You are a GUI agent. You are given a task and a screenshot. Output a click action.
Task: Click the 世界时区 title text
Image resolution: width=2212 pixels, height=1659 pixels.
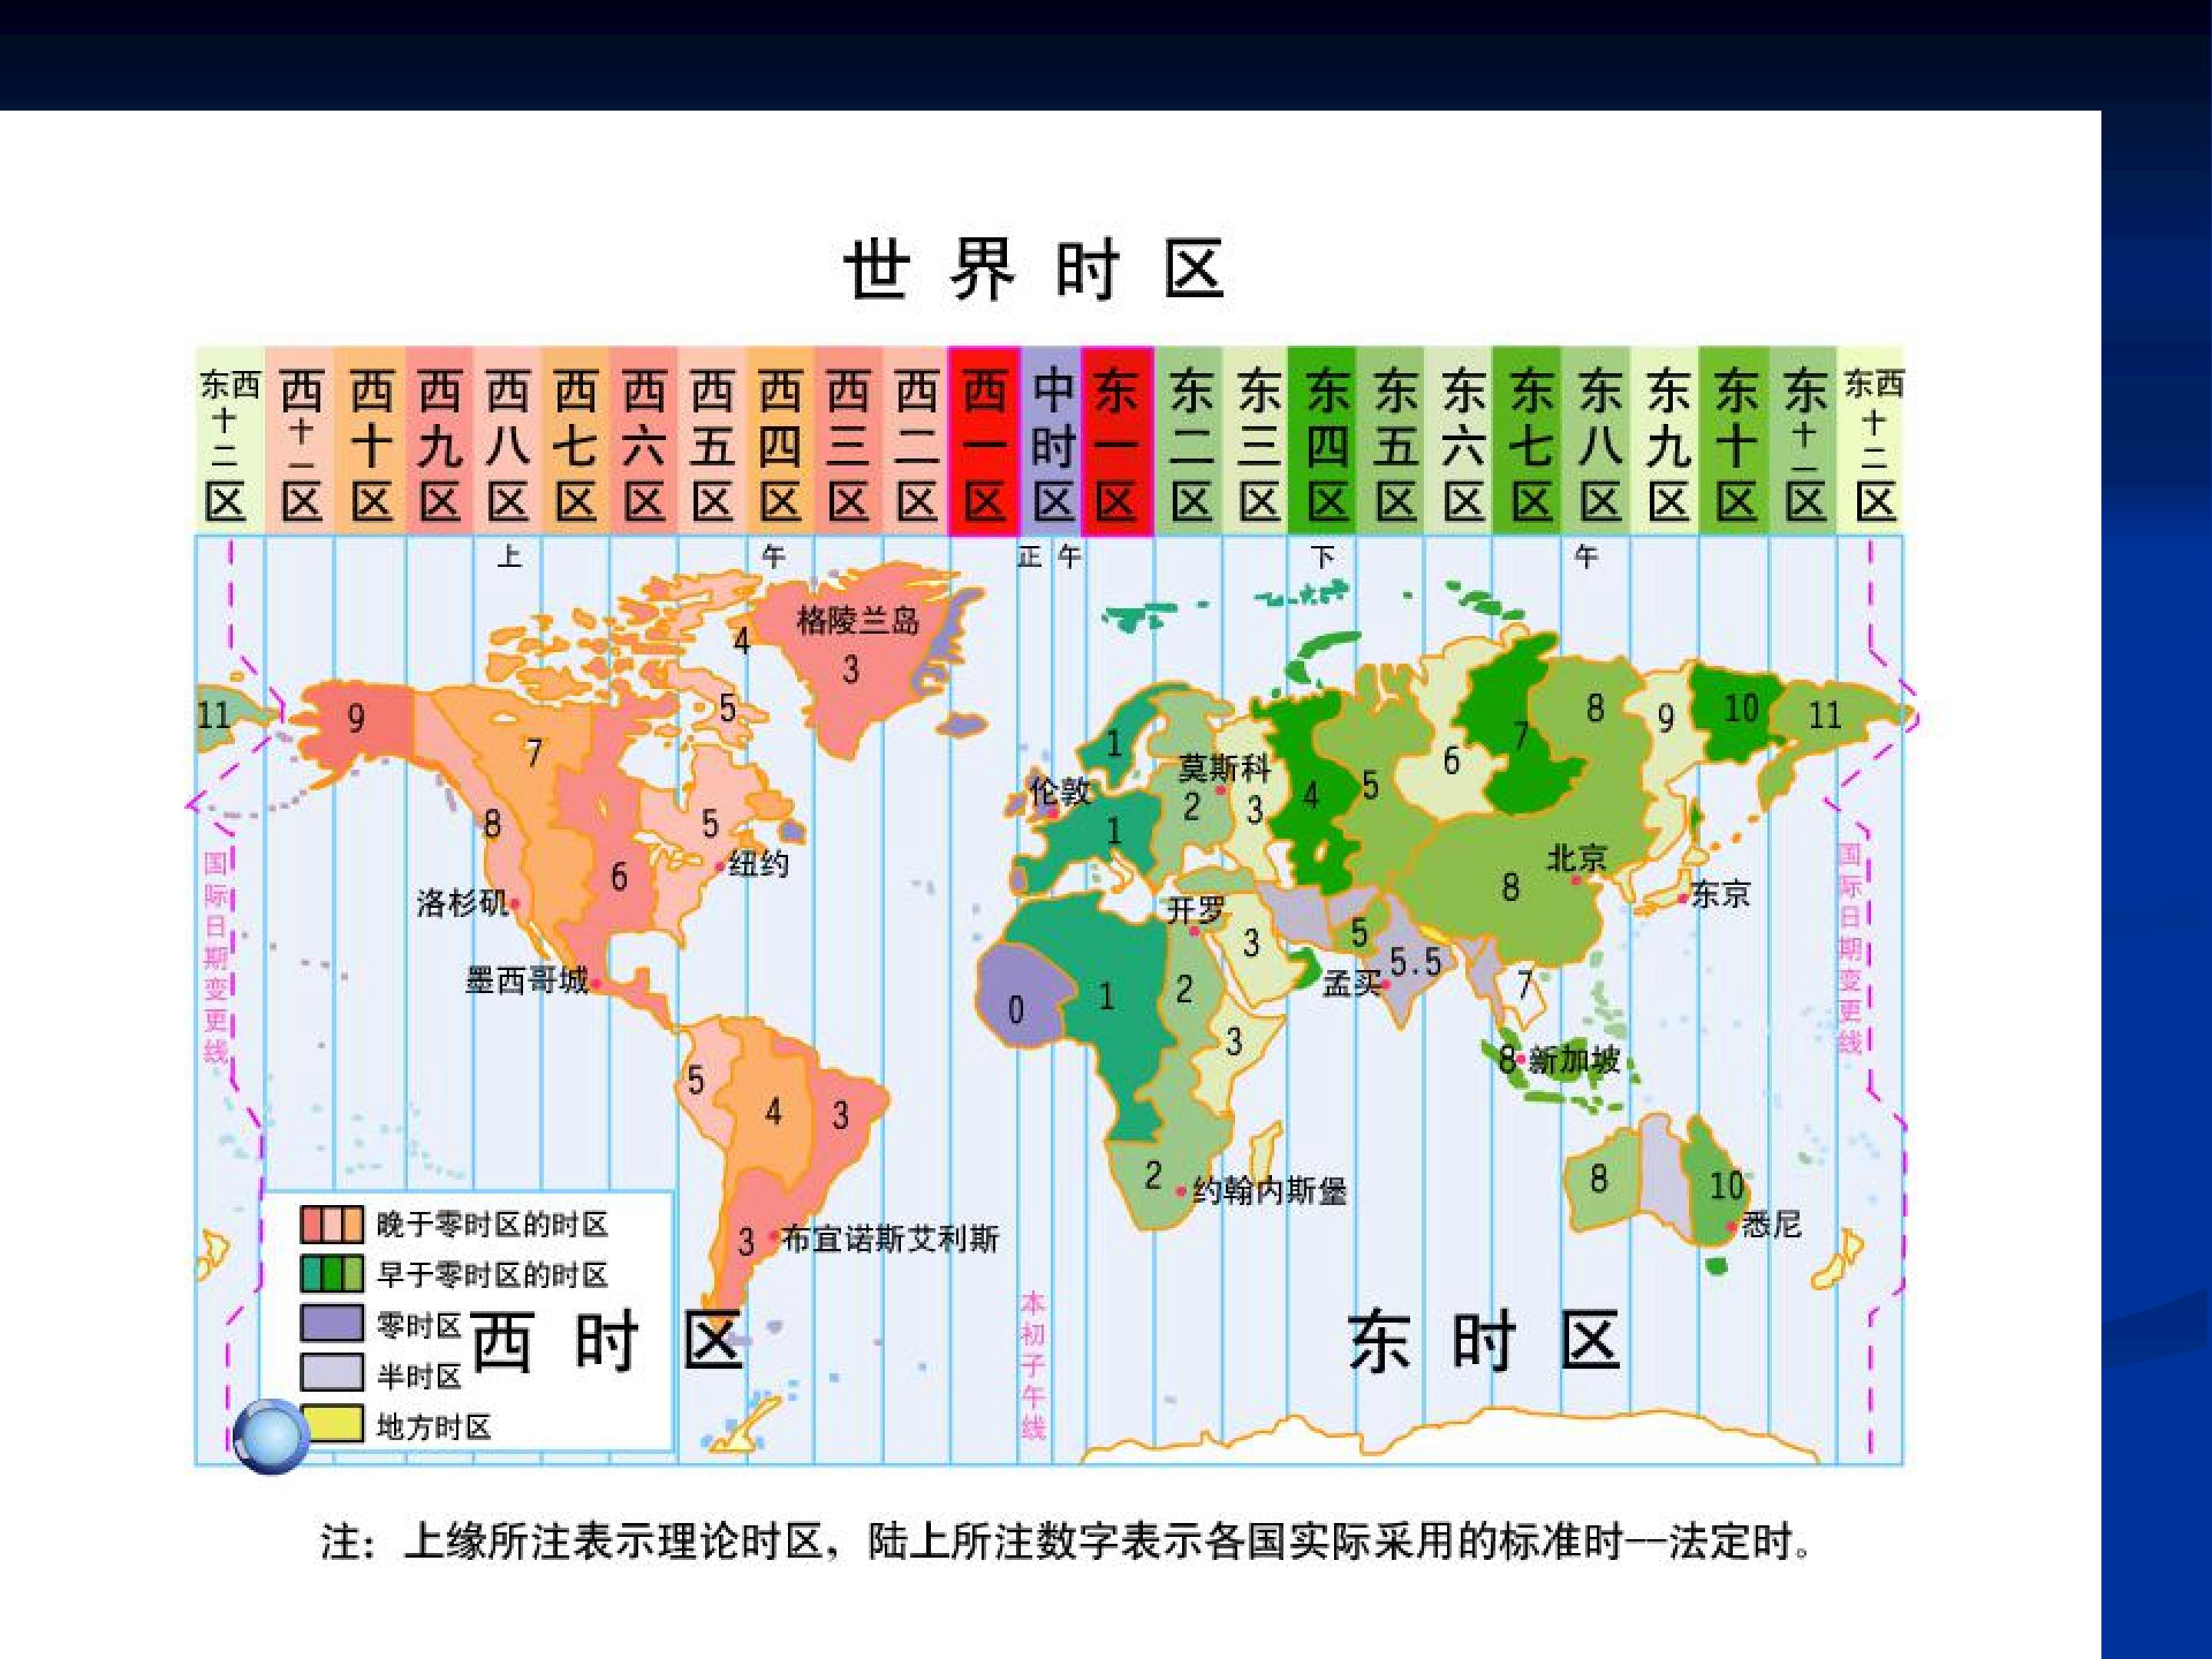point(1035,269)
